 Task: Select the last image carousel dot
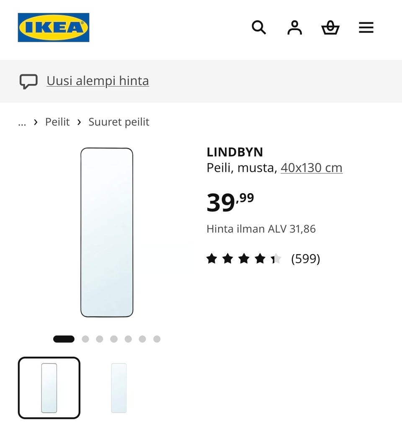click(157, 339)
